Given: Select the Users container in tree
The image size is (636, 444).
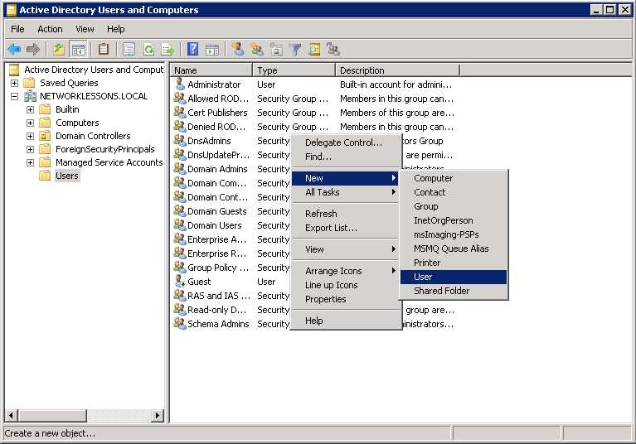Looking at the screenshot, I should pyautogui.click(x=67, y=176).
